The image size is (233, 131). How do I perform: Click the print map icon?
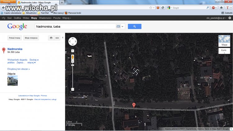click(51, 38)
